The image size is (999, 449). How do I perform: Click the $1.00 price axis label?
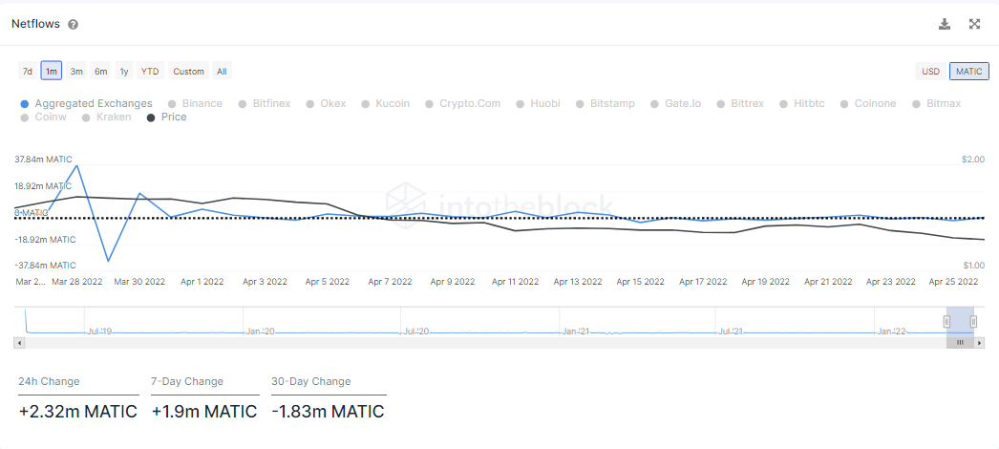[973, 265]
